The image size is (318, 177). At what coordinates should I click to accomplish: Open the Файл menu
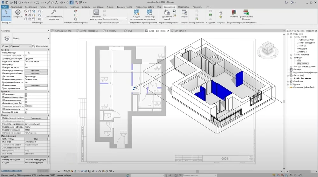point(5,7)
